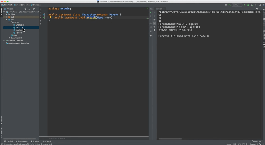Click Run console horizontal scrollbar
Image resolution: width=265 pixels, height=145 pixels.
170,139
